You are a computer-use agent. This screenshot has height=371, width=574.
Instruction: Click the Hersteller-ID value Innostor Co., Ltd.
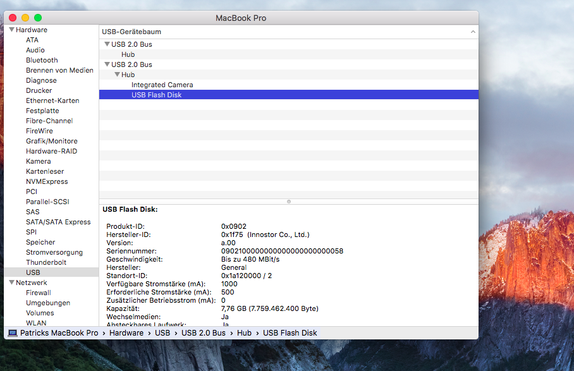tap(278, 234)
